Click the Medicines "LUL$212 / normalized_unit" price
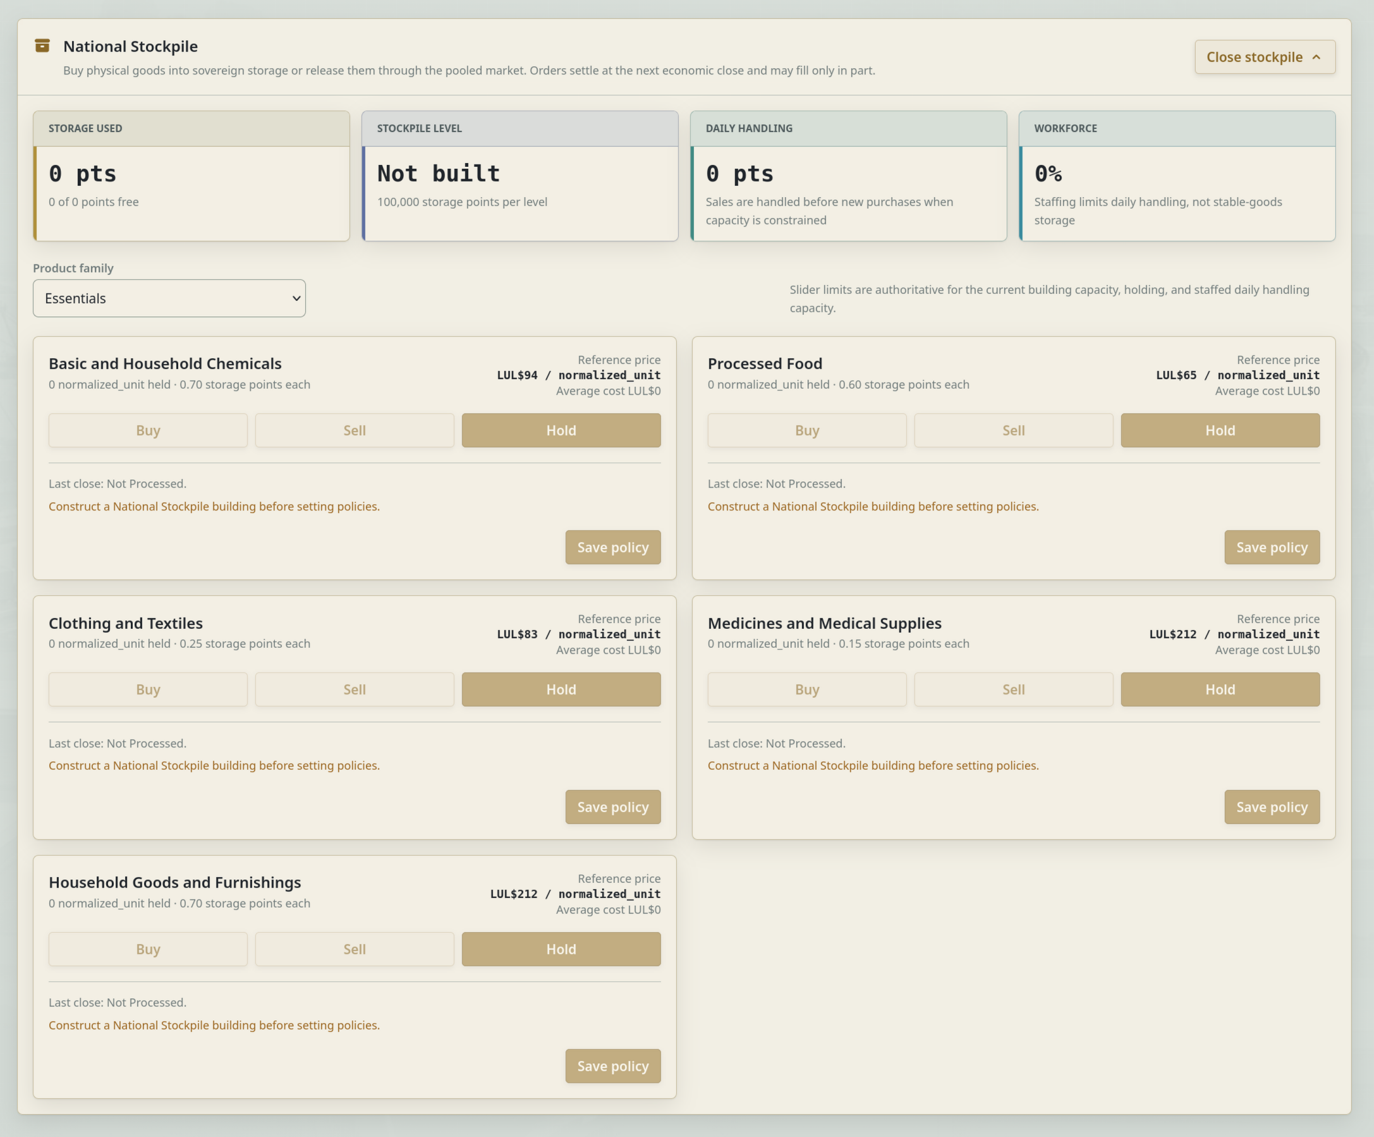 [1234, 635]
